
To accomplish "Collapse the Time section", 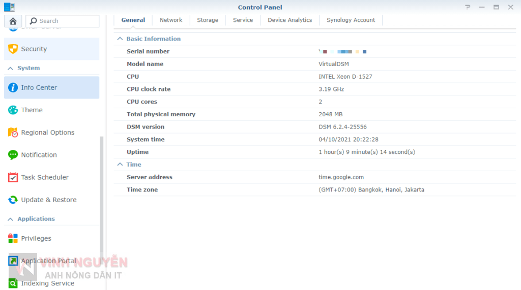I will point(120,165).
